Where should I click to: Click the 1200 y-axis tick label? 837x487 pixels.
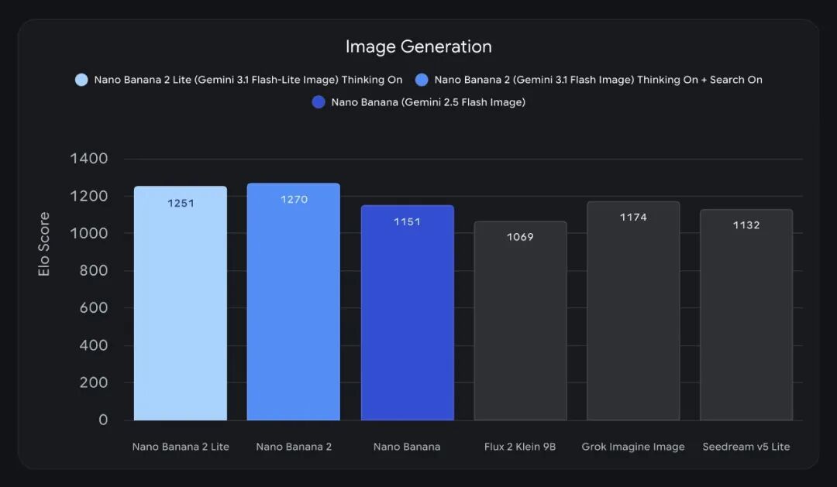tap(89, 196)
